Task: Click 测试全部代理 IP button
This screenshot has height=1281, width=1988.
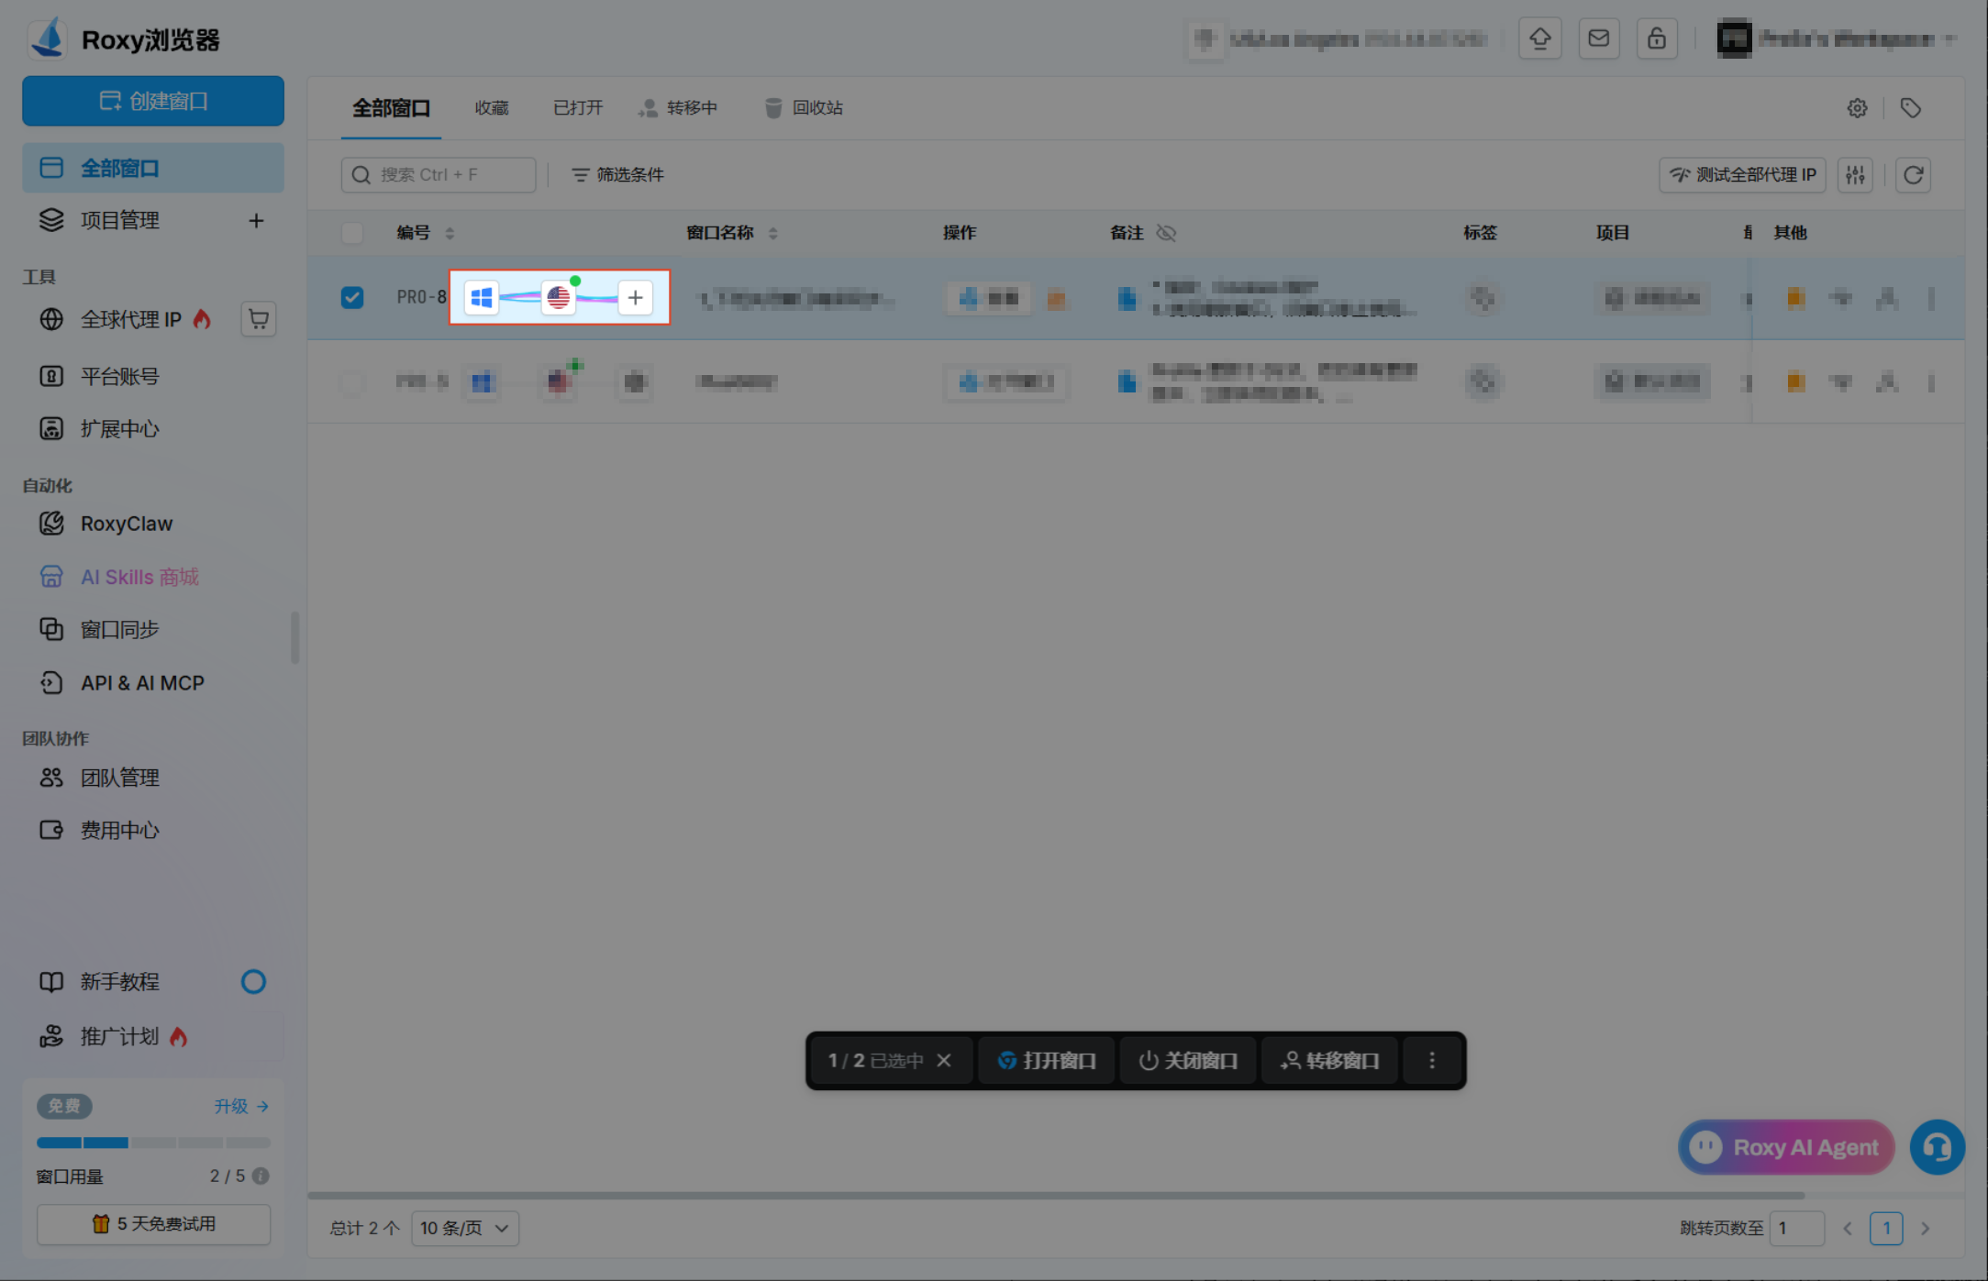Action: pos(1742,174)
